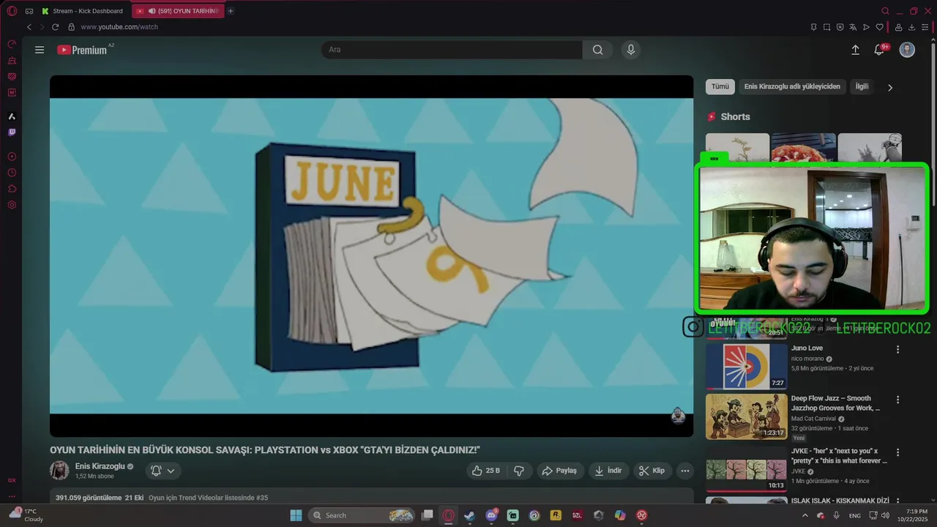This screenshot has width=937, height=527.
Task: Click the Juno Love video thumbnail
Action: pos(747,366)
